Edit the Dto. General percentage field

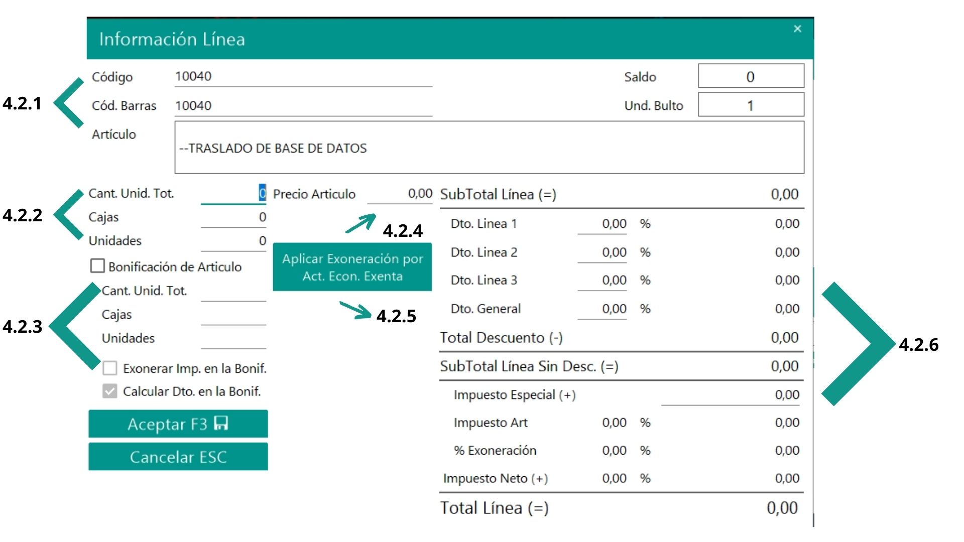click(x=602, y=309)
